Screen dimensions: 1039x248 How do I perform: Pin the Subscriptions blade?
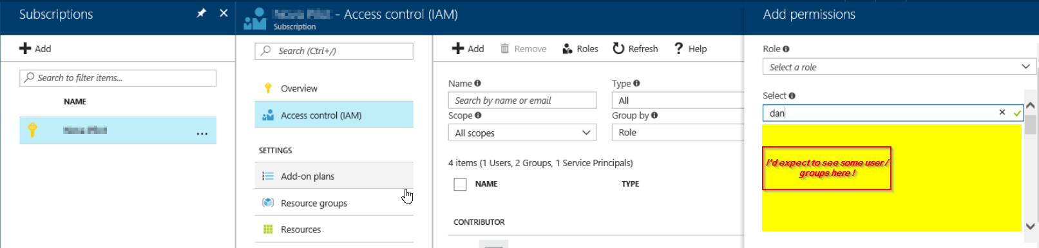coord(201,13)
